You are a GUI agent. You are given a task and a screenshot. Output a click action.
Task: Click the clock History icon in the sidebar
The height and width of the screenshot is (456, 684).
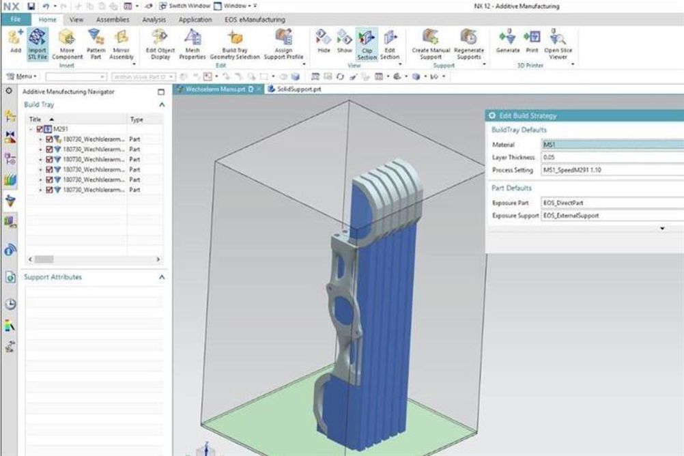point(10,304)
